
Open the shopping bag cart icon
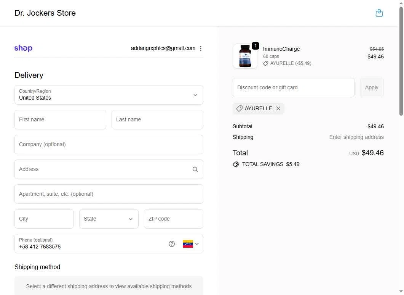tap(379, 13)
